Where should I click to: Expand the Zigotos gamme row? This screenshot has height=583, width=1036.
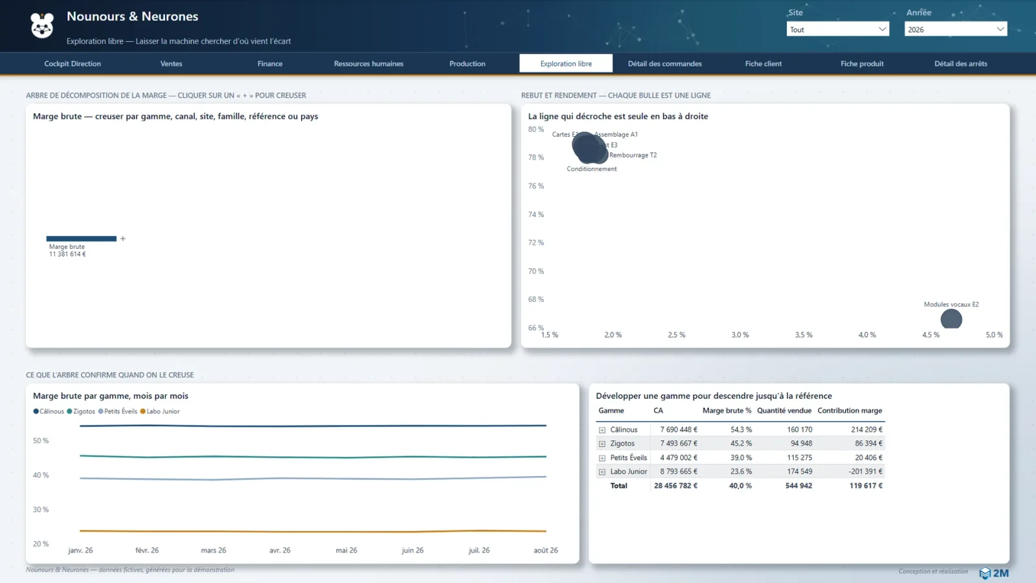click(602, 444)
